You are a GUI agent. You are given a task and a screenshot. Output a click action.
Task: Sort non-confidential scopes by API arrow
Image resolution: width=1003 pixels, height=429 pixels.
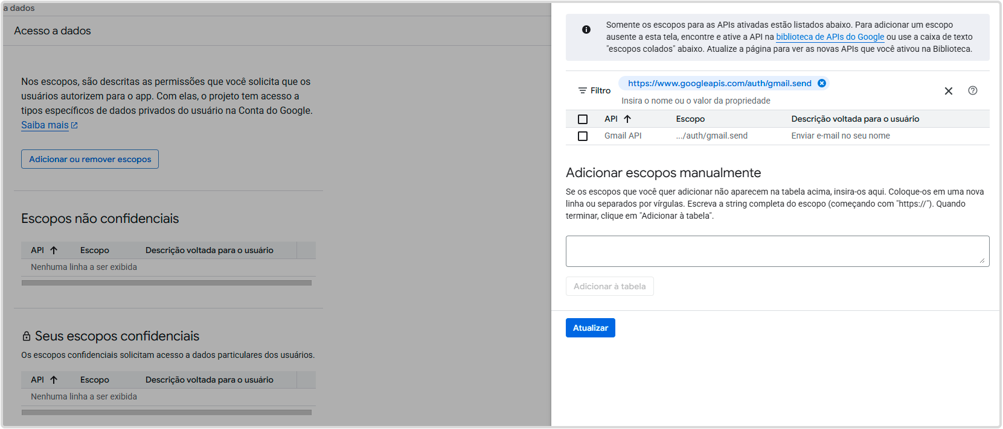(54, 250)
